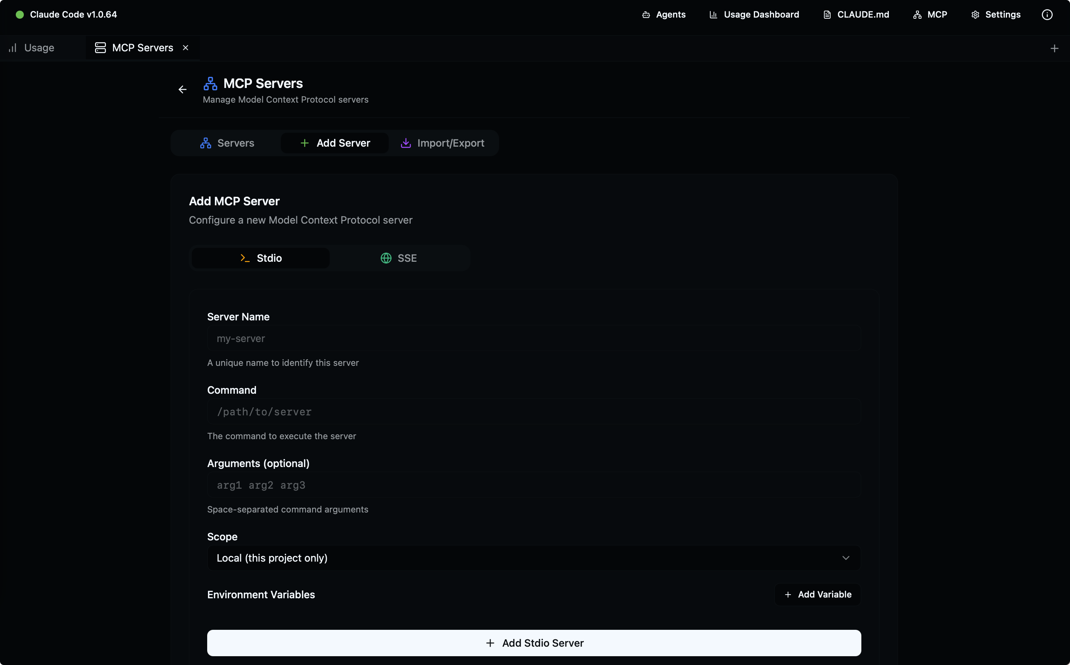
Task: Focus the Arguments input field
Action: click(x=534, y=485)
